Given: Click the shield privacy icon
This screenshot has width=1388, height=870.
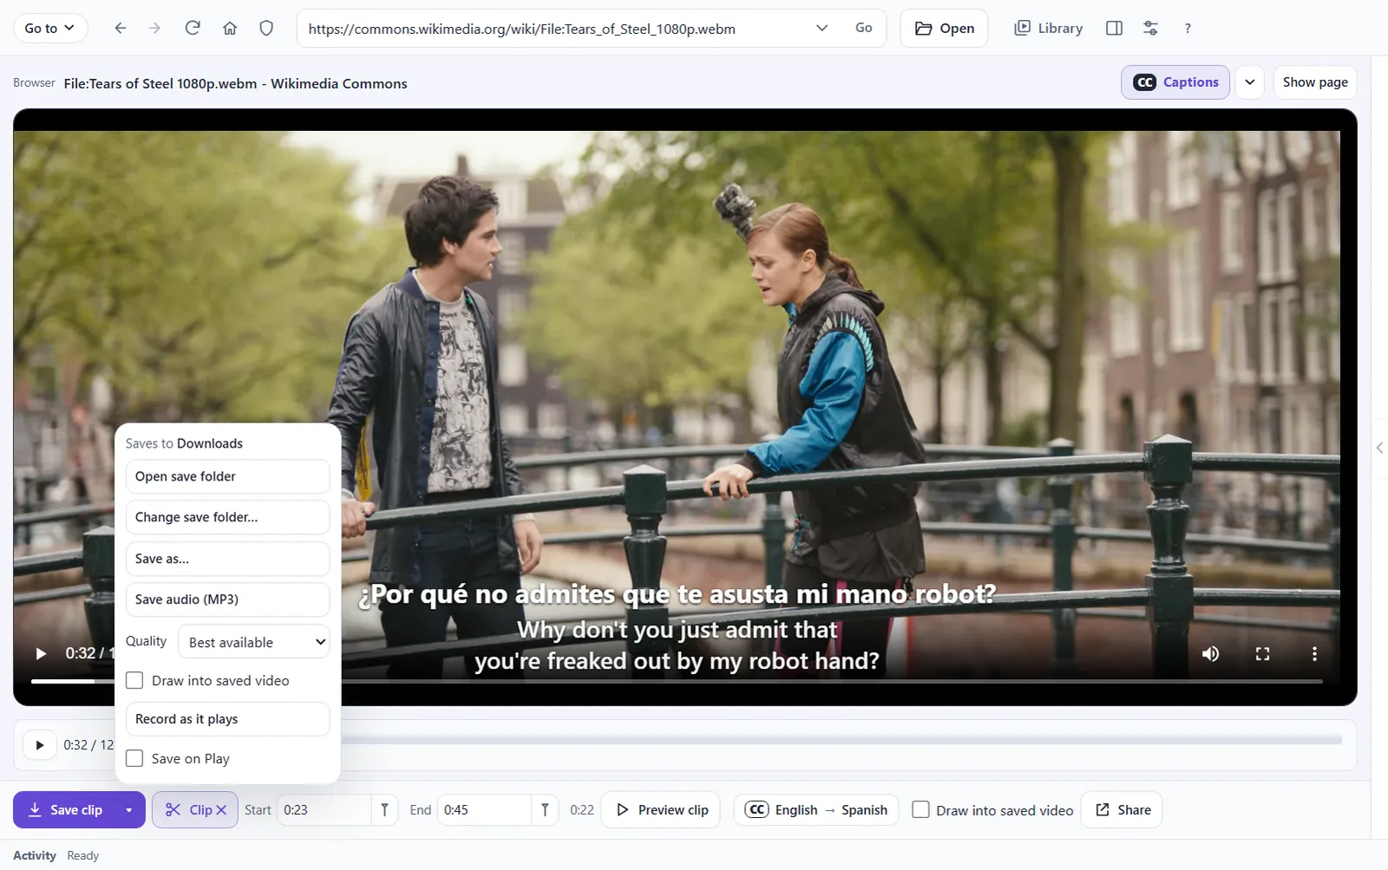Looking at the screenshot, I should point(266,28).
